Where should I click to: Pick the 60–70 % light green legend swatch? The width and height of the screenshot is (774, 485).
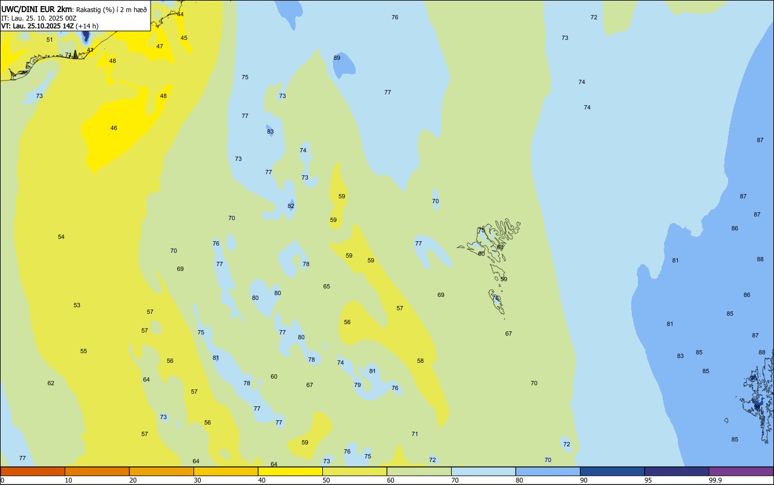pyautogui.click(x=419, y=471)
